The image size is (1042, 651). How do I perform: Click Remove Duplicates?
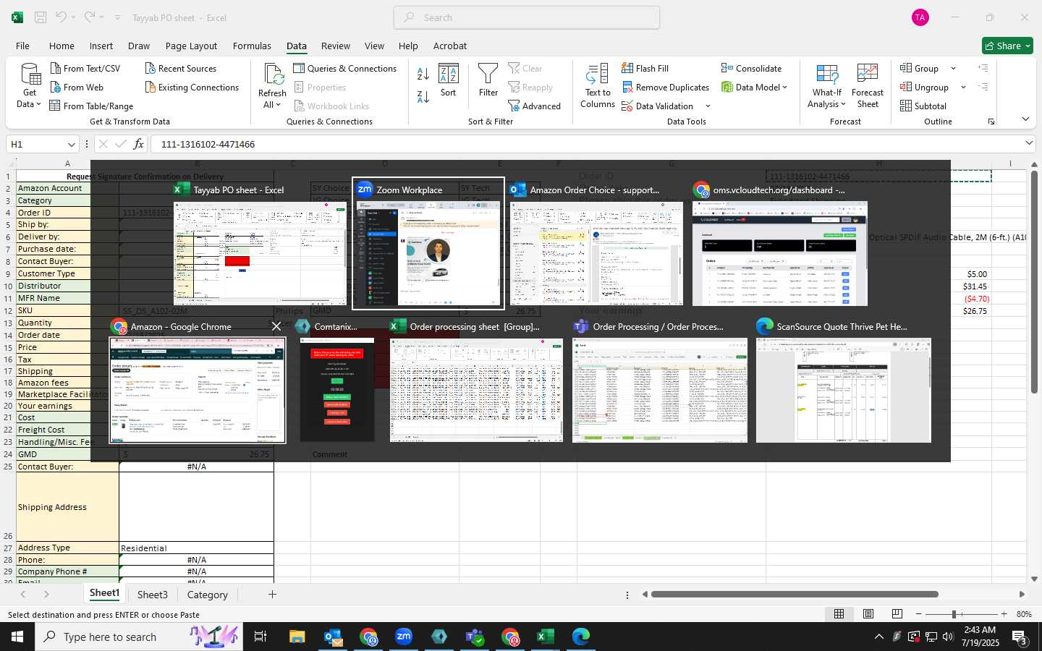point(665,87)
